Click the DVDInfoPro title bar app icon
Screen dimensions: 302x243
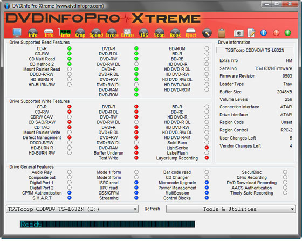point(7,6)
